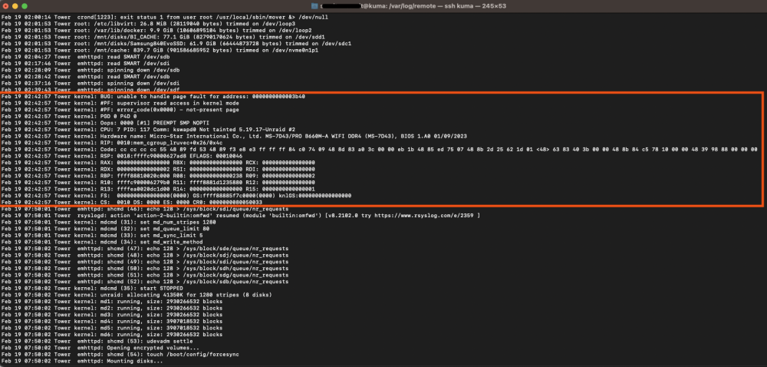Select the /etc/libvirt trimmed line
The width and height of the screenshot is (767, 367).
pyautogui.click(x=148, y=24)
